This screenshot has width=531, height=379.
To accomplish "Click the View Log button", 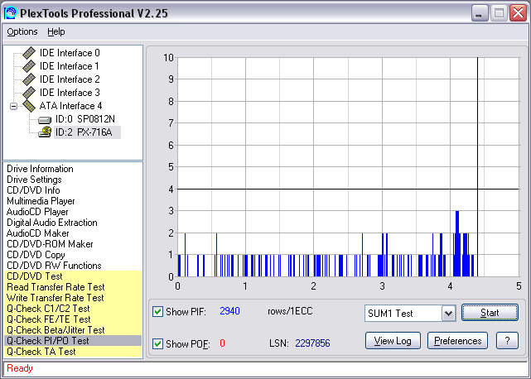I will pos(393,341).
